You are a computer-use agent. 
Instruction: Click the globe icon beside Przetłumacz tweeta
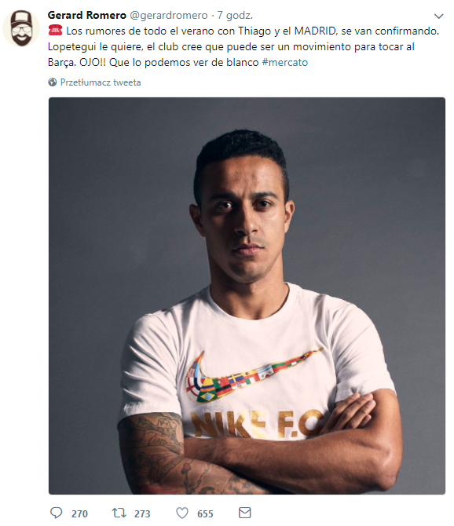click(x=53, y=82)
